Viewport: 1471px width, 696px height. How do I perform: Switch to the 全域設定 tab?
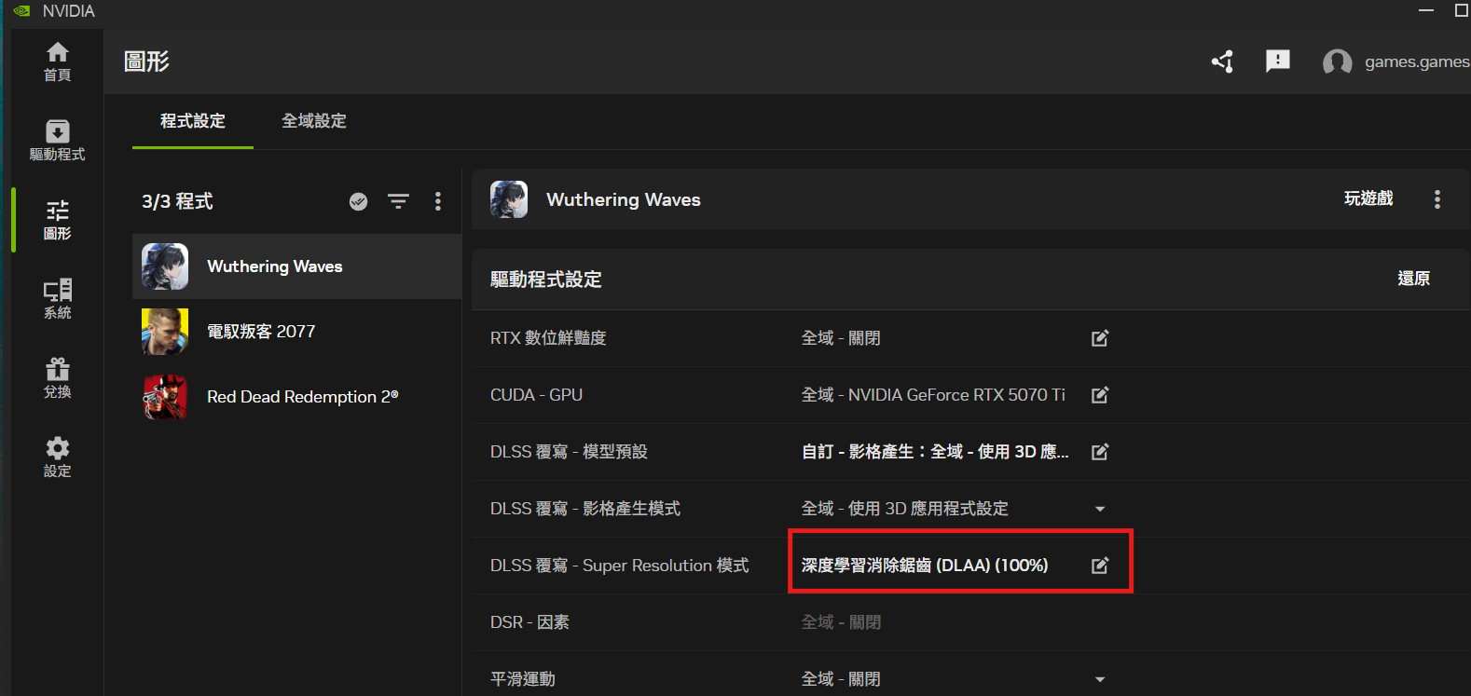click(314, 121)
